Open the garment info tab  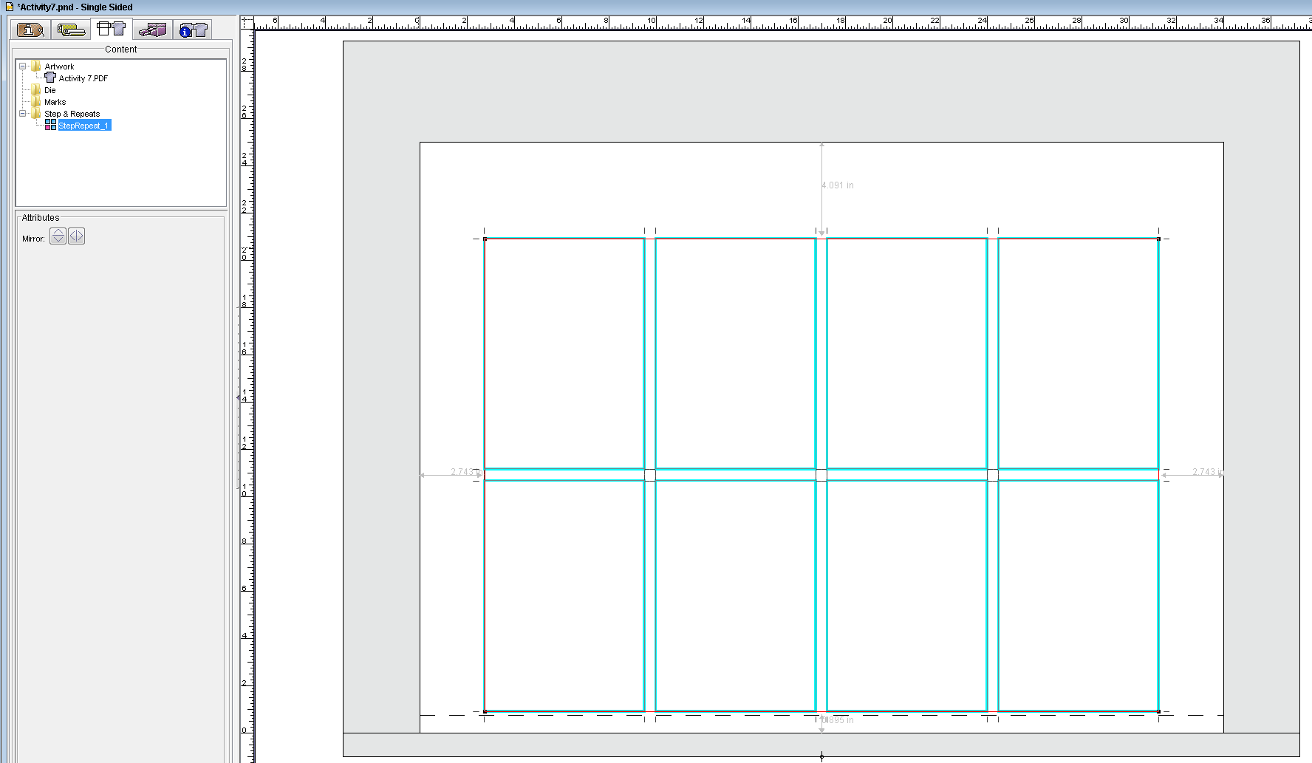pos(194,30)
